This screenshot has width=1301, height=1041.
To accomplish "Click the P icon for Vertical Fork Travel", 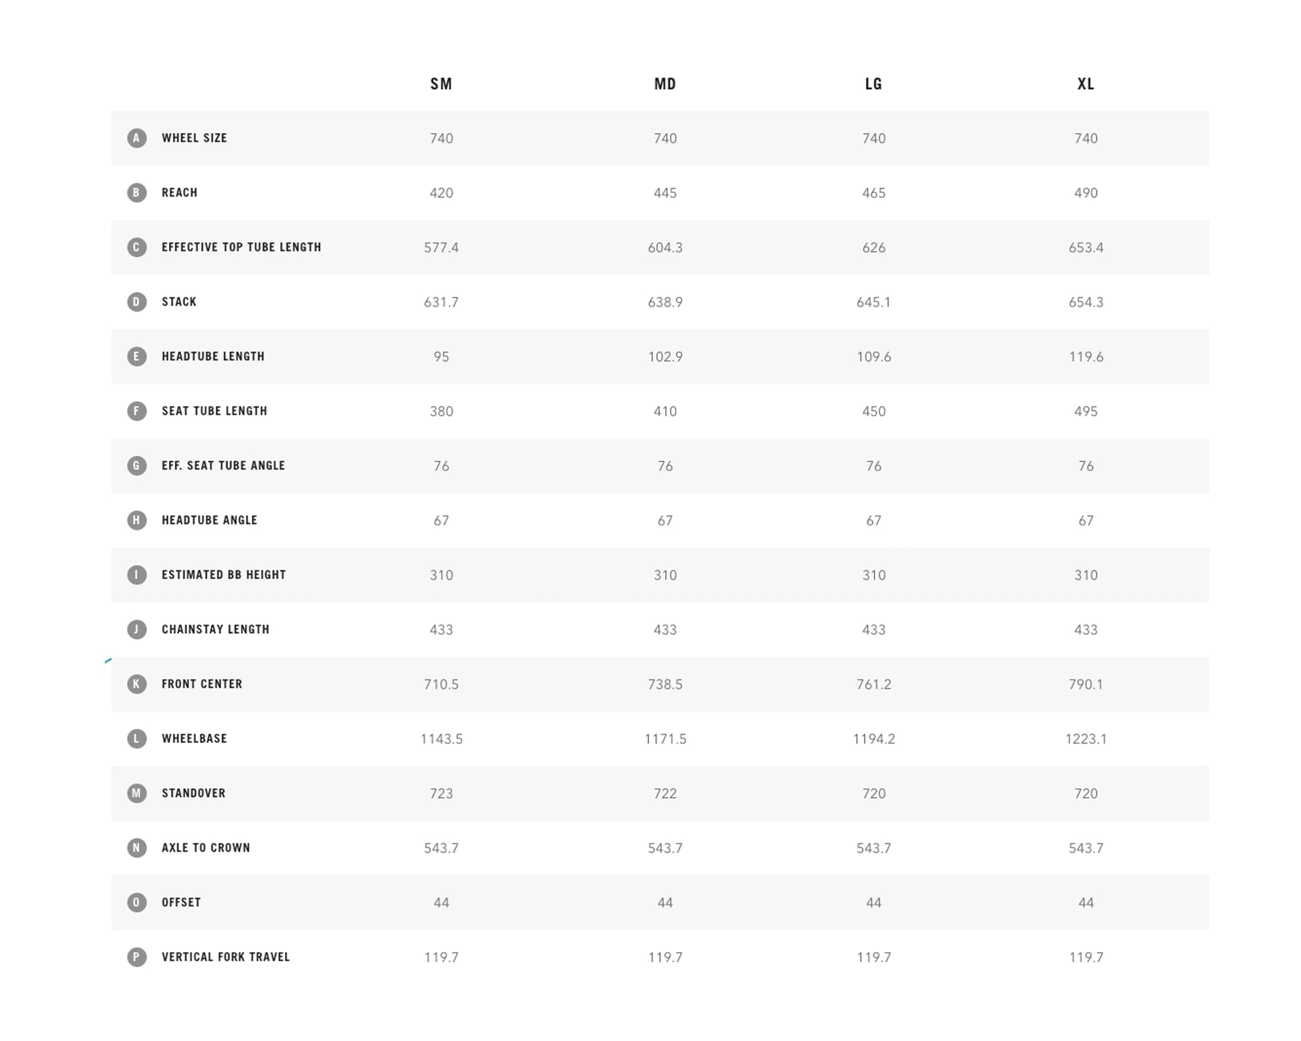I will pyautogui.click(x=136, y=957).
